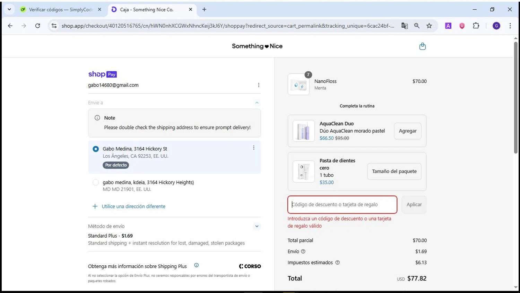Screen dimensions: 520x293
Task: Expand the Método de envío section
Action: 257,226
